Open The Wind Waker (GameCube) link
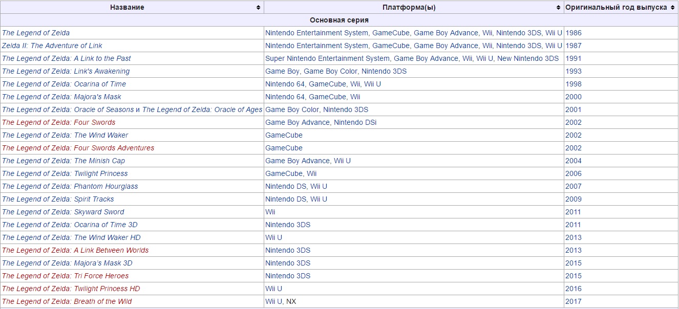The height and width of the screenshot is (309, 679). (65, 135)
